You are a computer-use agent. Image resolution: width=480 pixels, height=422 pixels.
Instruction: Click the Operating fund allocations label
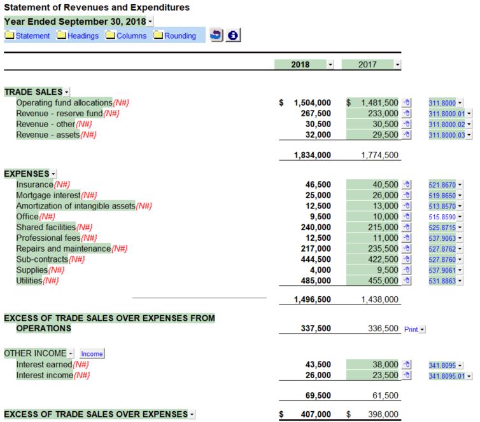pos(64,103)
